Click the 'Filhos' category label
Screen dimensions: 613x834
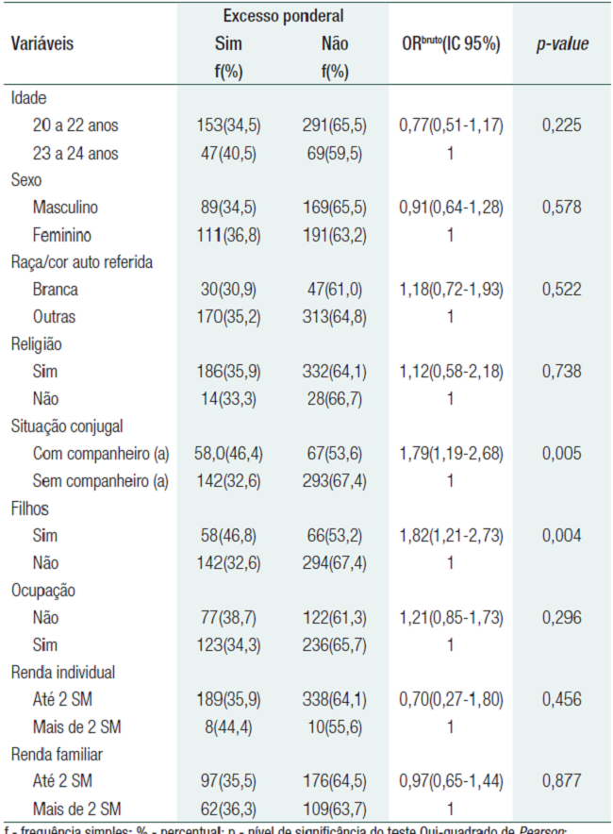click(x=29, y=509)
